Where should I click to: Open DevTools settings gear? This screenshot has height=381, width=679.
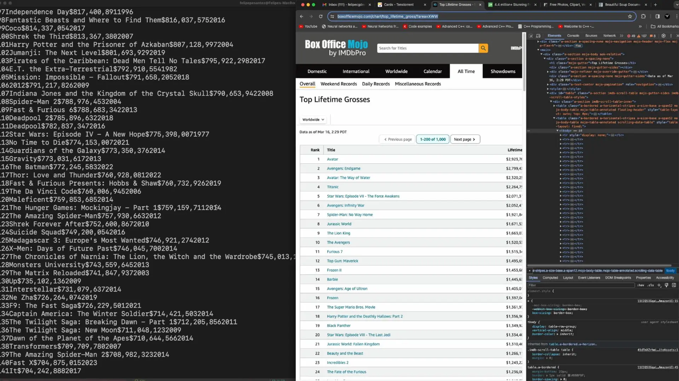[x=663, y=36]
